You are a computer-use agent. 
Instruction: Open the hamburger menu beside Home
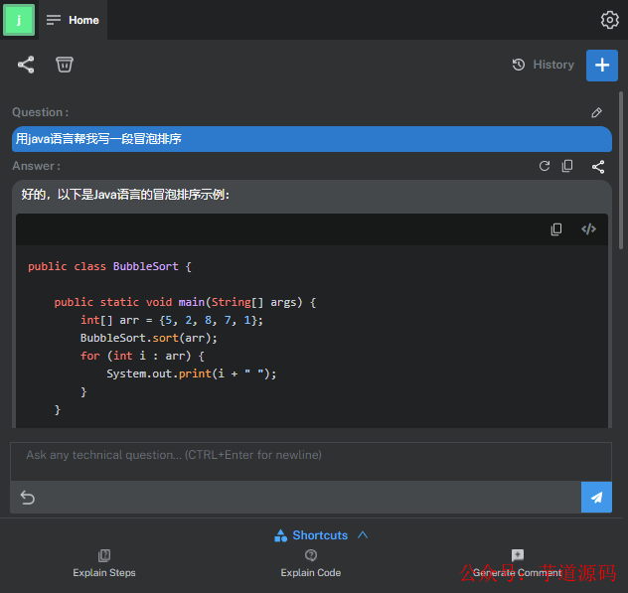[54, 20]
